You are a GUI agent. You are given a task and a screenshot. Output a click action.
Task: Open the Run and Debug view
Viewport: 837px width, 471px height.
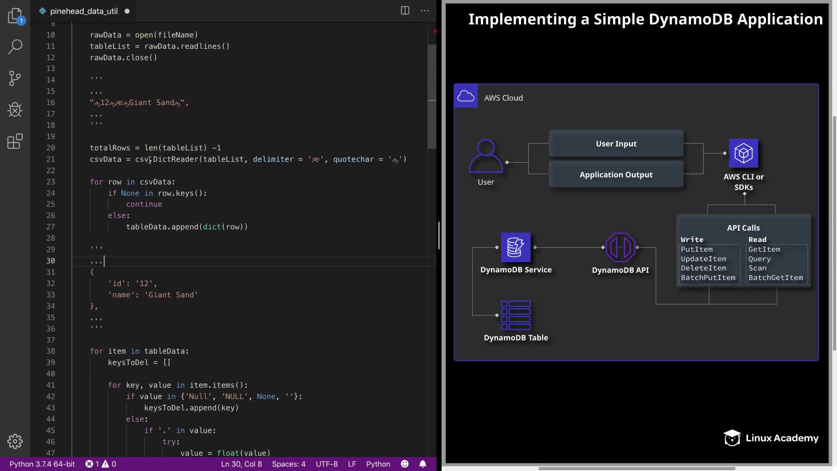15,110
